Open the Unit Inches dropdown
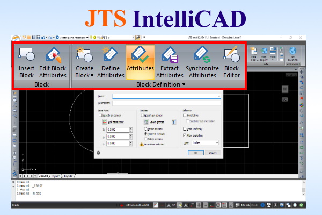 pos(206,142)
